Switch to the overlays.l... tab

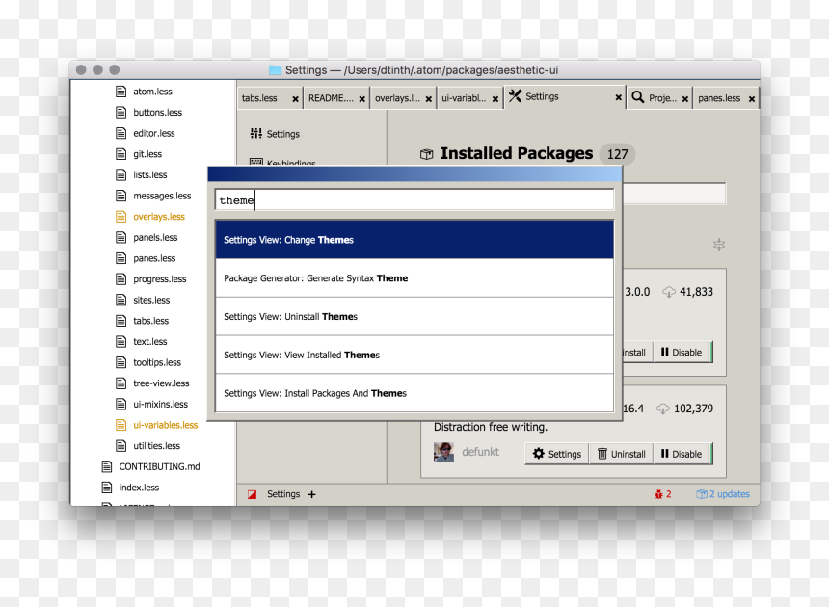pyautogui.click(x=403, y=98)
